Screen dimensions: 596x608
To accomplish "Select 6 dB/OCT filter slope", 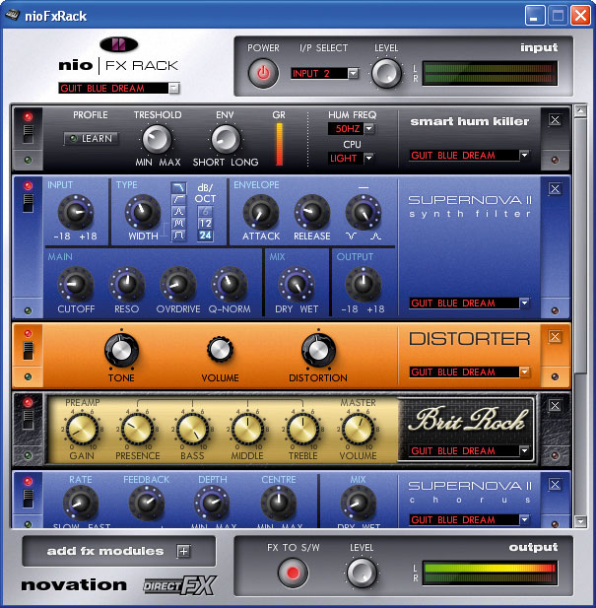I will pyautogui.click(x=205, y=211).
